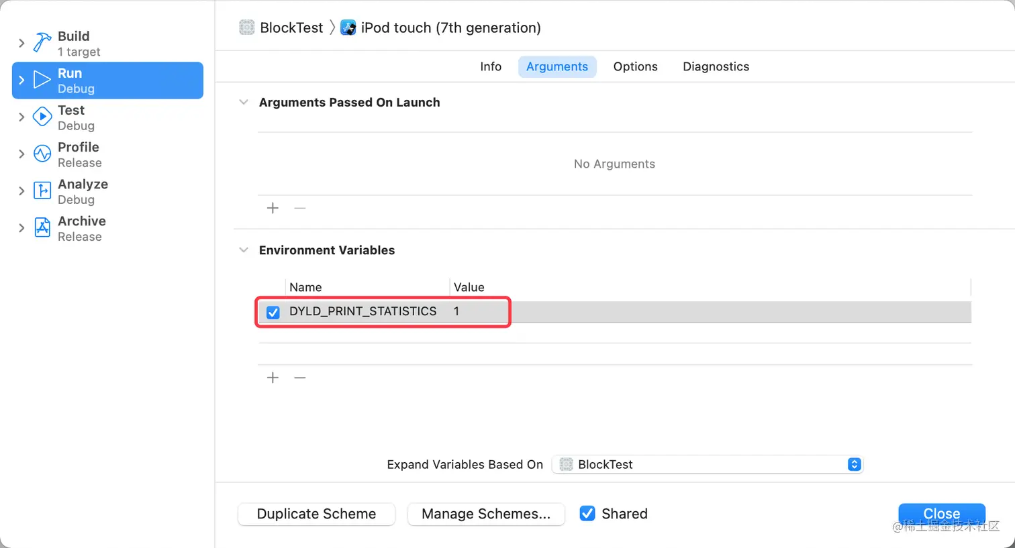Click the Analyze action icon
1015x548 pixels.
click(x=42, y=191)
